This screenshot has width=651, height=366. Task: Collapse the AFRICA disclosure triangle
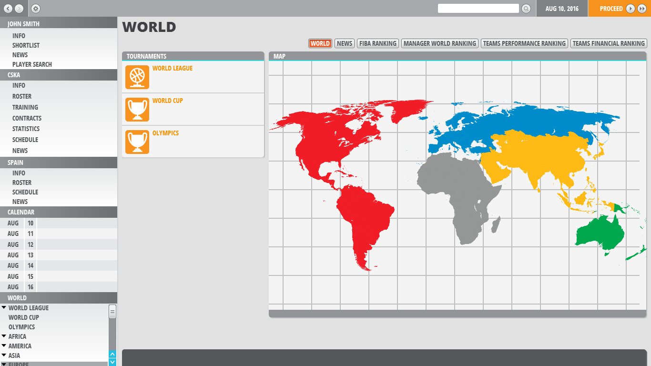click(x=4, y=336)
